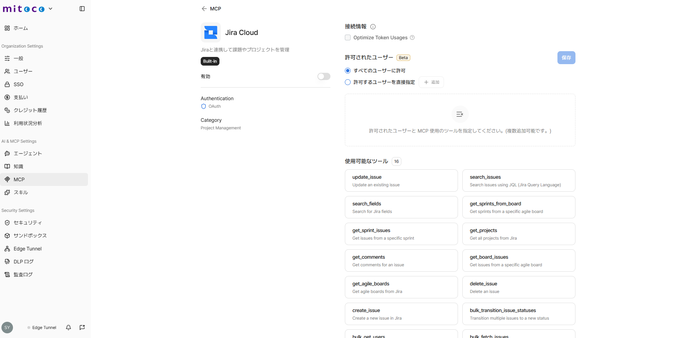The height and width of the screenshot is (338, 685).
Task: Click the search_fields tool card
Action: click(x=401, y=207)
